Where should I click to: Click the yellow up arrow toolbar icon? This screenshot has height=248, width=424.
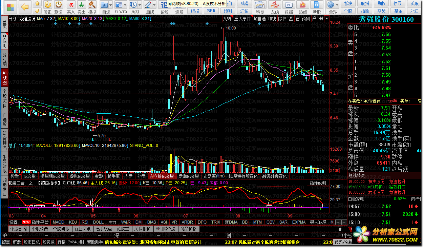(x=37, y=4)
